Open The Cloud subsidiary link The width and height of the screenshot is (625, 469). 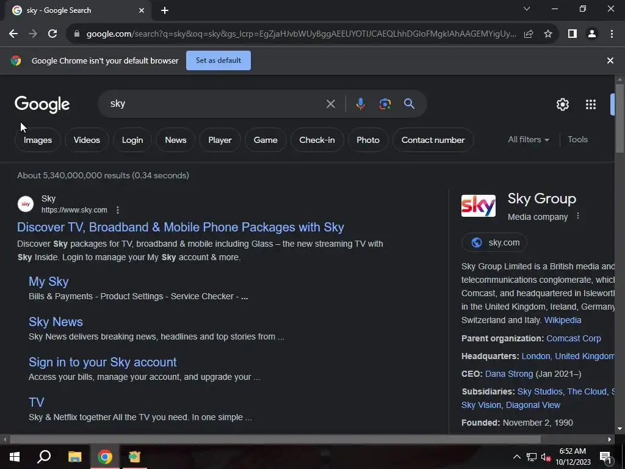click(x=587, y=391)
